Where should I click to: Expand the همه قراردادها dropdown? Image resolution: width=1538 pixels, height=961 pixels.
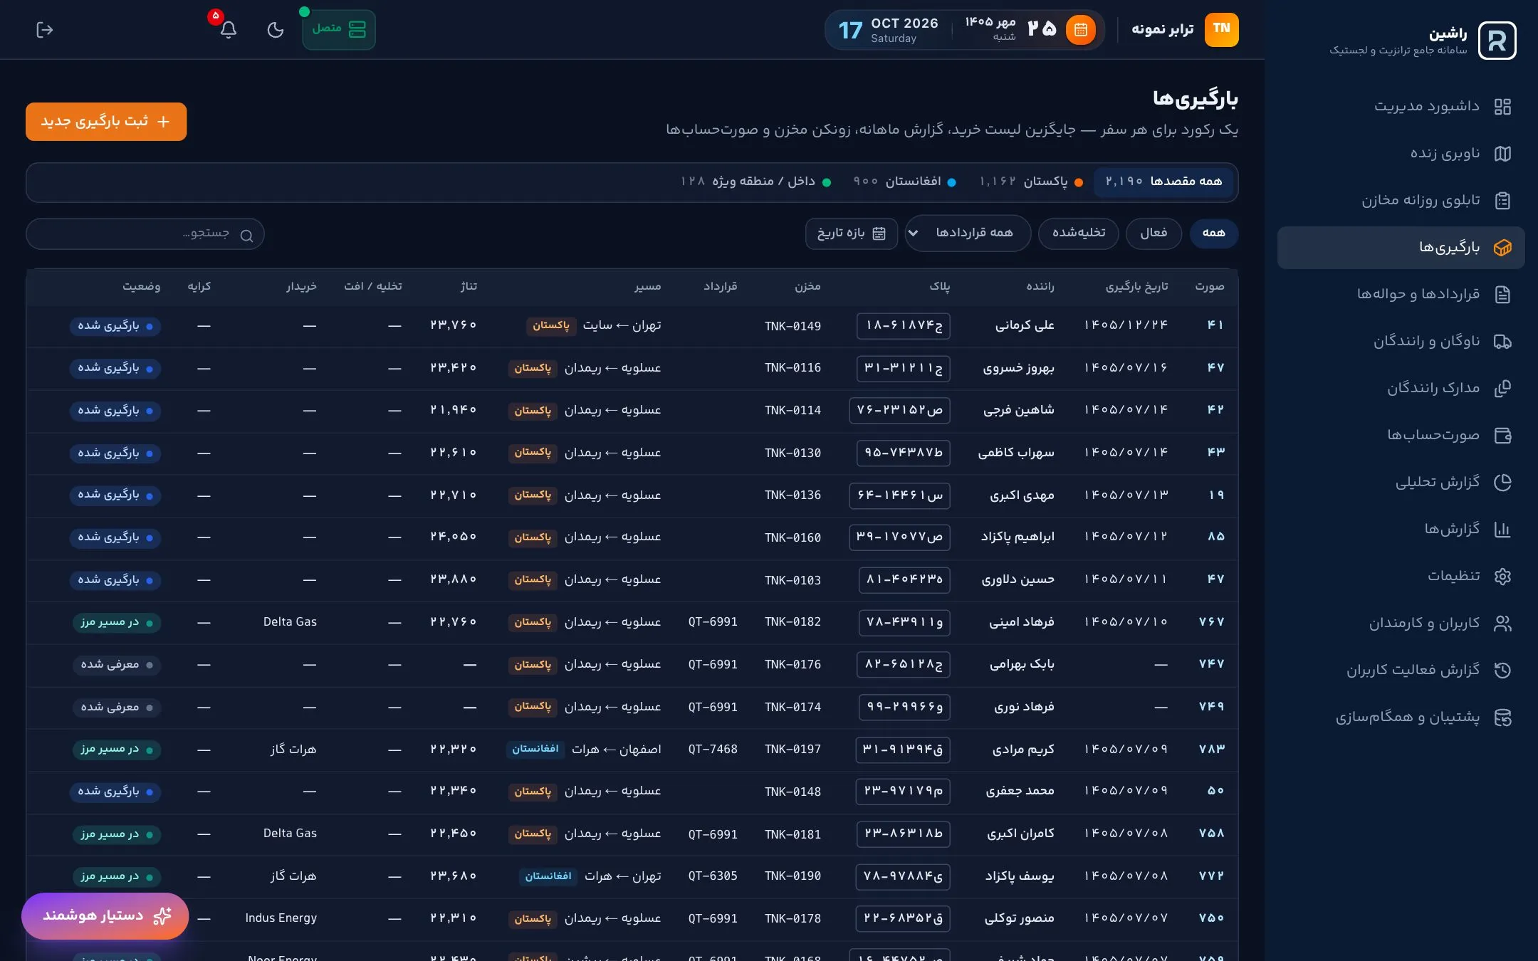[968, 233]
